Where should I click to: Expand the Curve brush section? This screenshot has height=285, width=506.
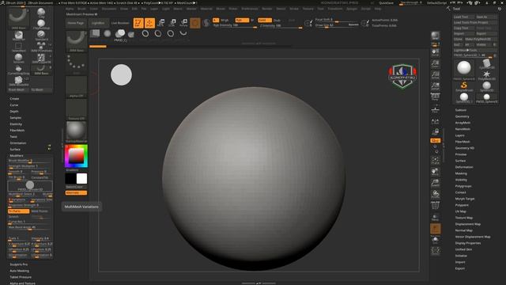click(14, 105)
